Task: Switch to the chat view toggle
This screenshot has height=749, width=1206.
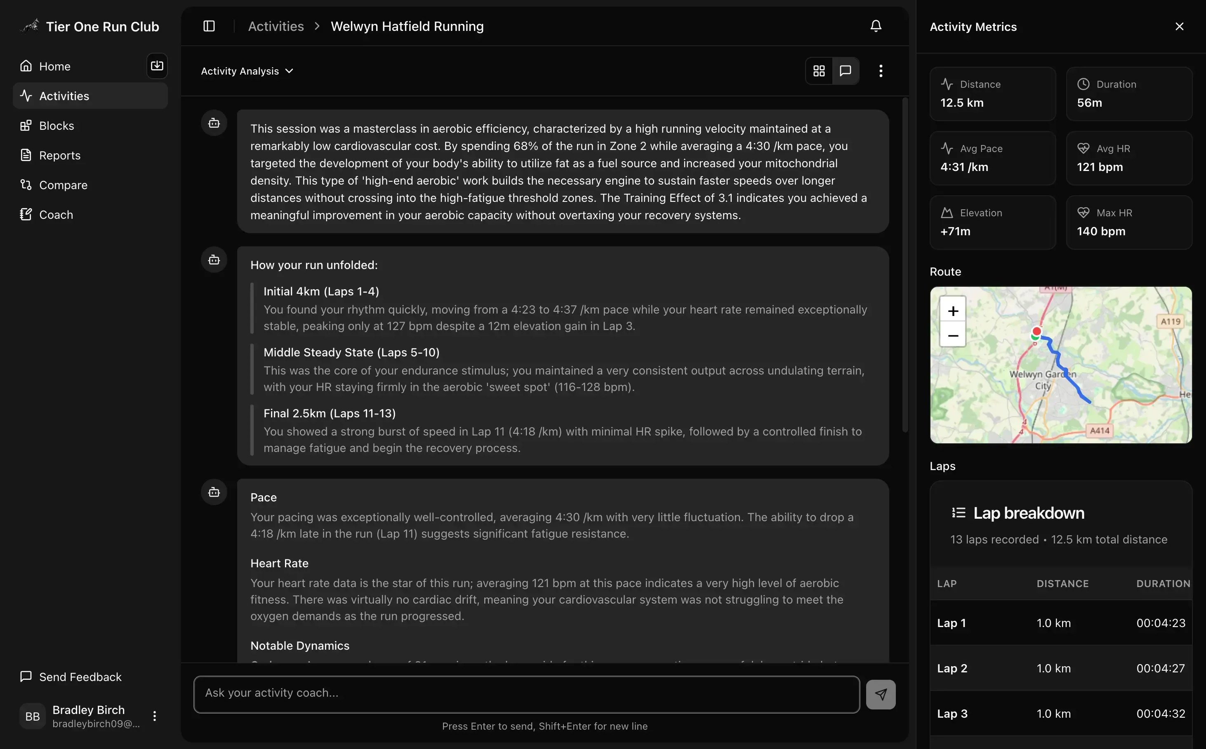Action: click(x=846, y=71)
